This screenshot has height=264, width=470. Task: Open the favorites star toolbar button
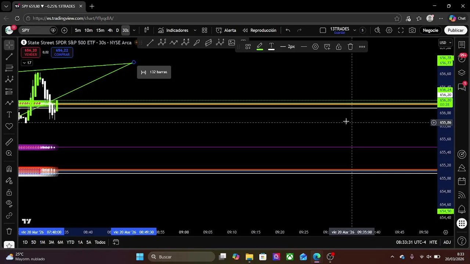9,245
